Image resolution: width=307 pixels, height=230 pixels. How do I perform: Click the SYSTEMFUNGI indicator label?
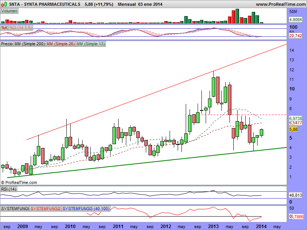pos(15,209)
